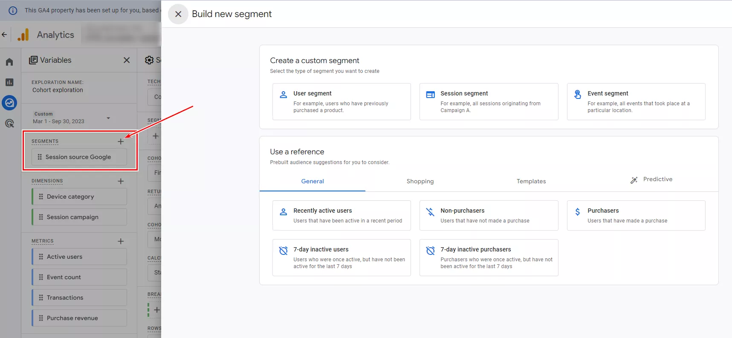Click the Predictive magic wand icon
Viewport: 732px width, 338px height.
(x=634, y=180)
